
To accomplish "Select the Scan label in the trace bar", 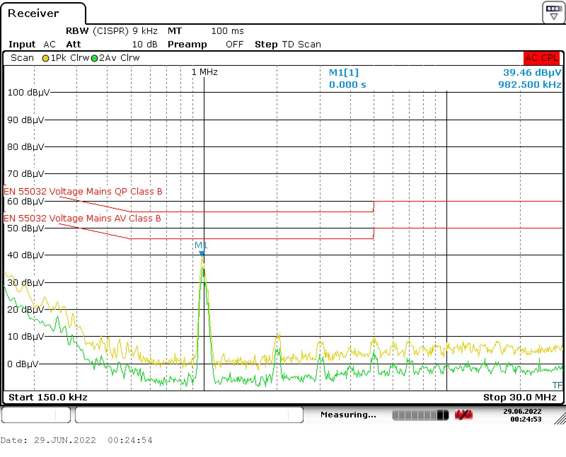I will 22,58.
